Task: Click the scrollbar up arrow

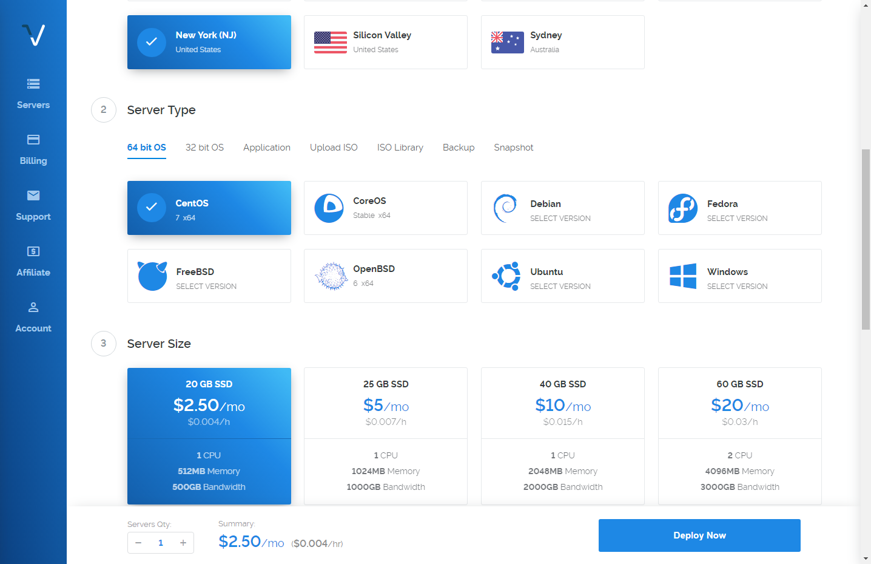Action: 866,5
